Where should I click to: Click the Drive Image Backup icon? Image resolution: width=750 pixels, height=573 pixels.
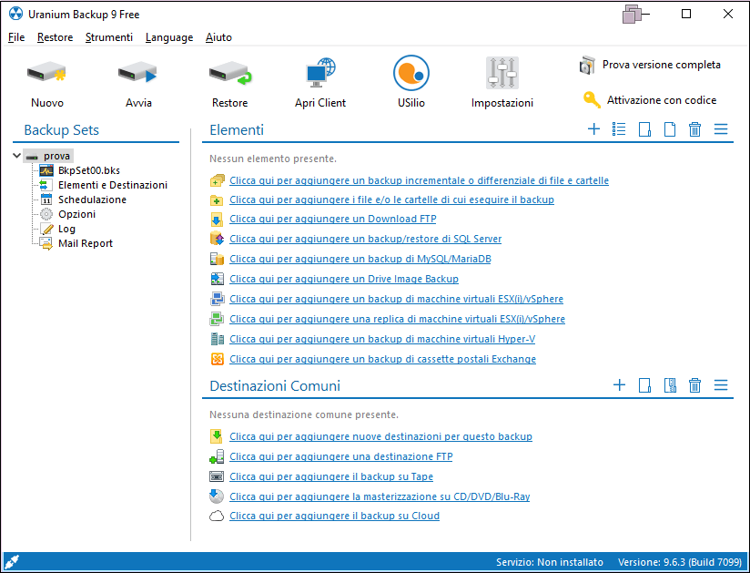[218, 279]
